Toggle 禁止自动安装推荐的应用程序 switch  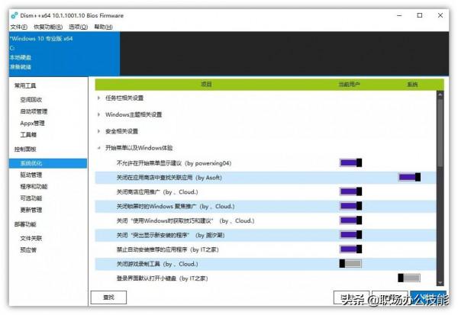[x=351, y=249]
